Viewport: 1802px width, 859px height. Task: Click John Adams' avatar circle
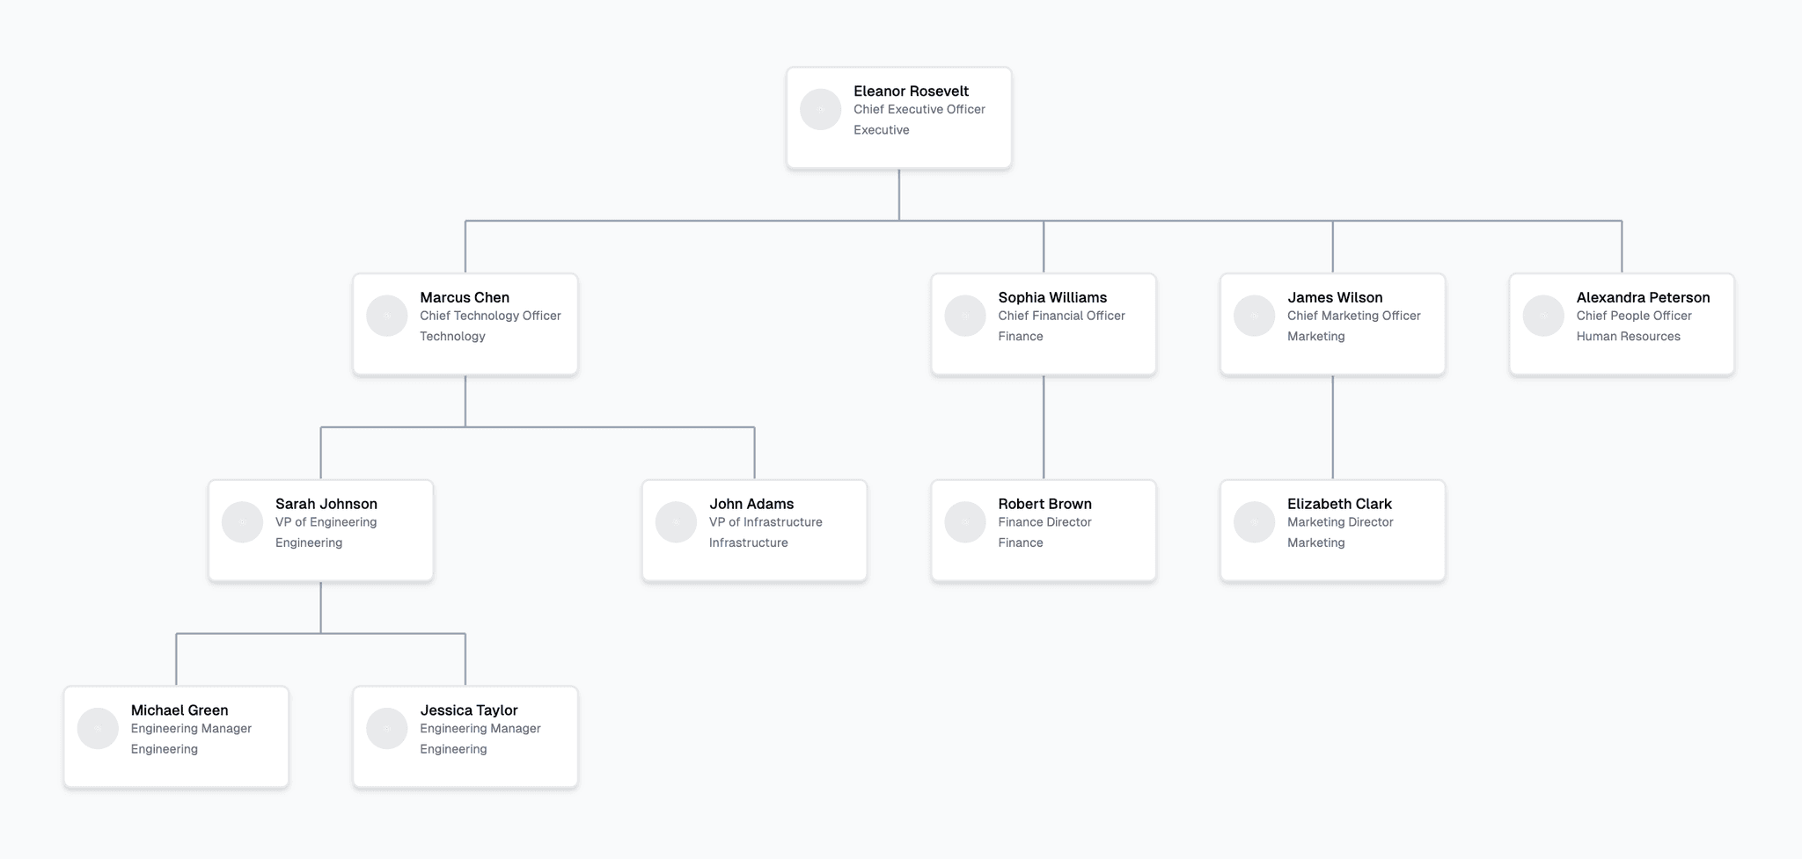[676, 522]
